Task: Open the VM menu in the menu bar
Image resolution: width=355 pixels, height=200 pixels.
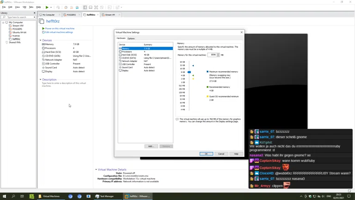Action: (24, 7)
